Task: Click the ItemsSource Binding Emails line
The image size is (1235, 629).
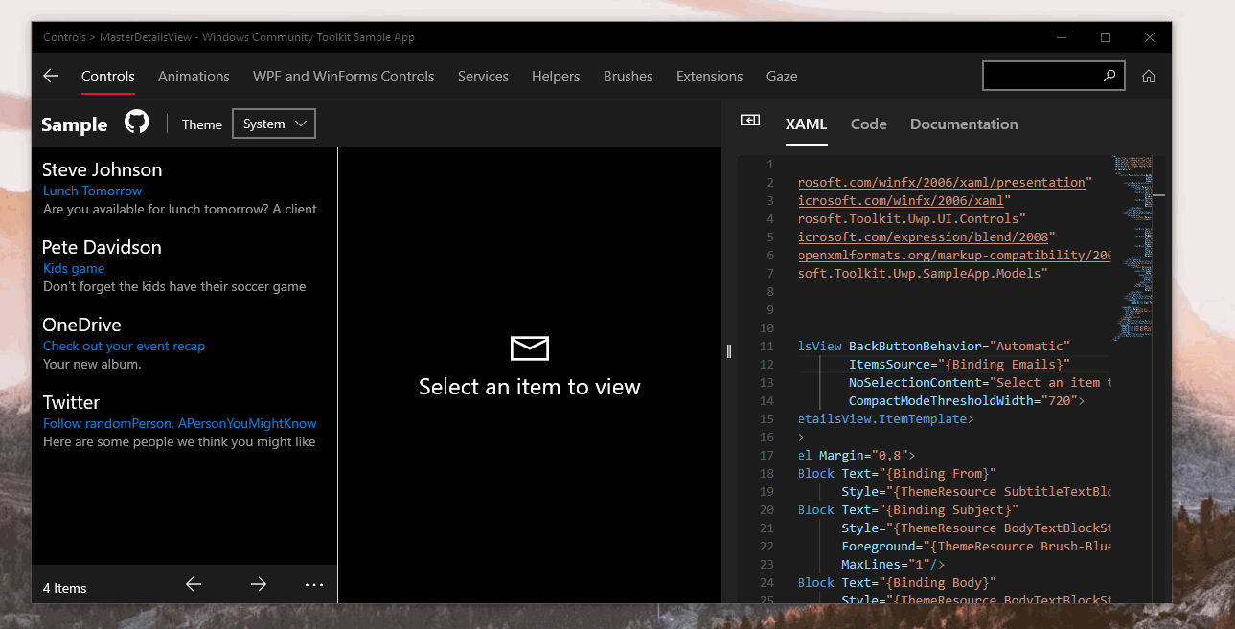Action: [x=959, y=364]
